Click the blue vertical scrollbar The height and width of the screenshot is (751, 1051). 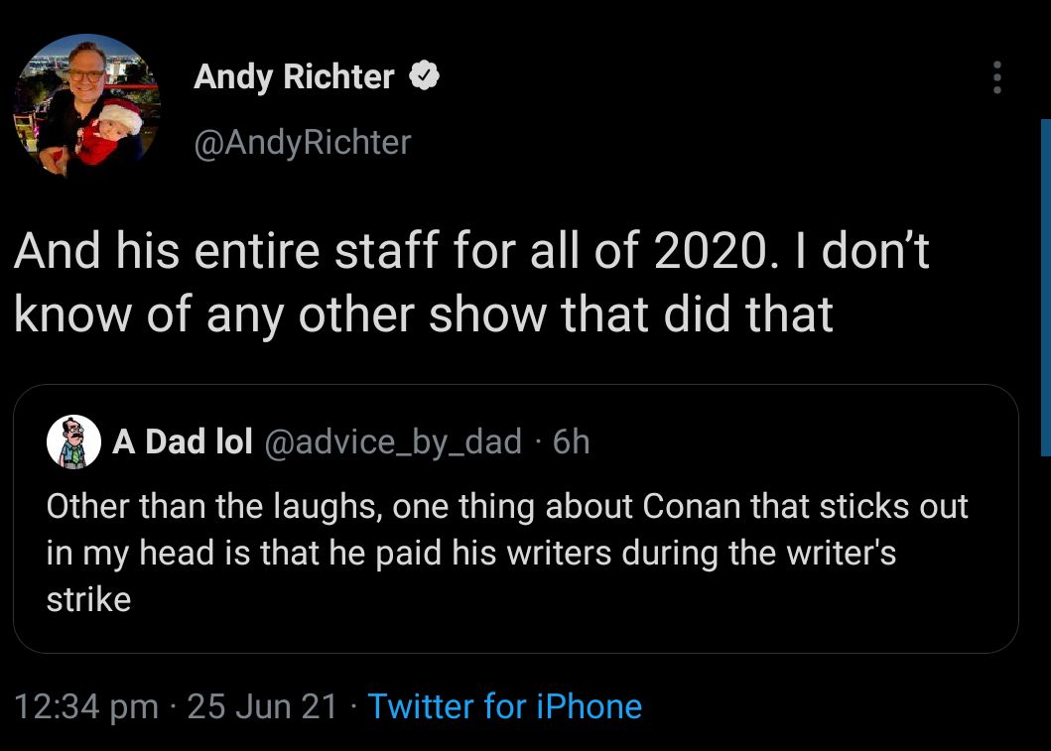pos(1044,288)
